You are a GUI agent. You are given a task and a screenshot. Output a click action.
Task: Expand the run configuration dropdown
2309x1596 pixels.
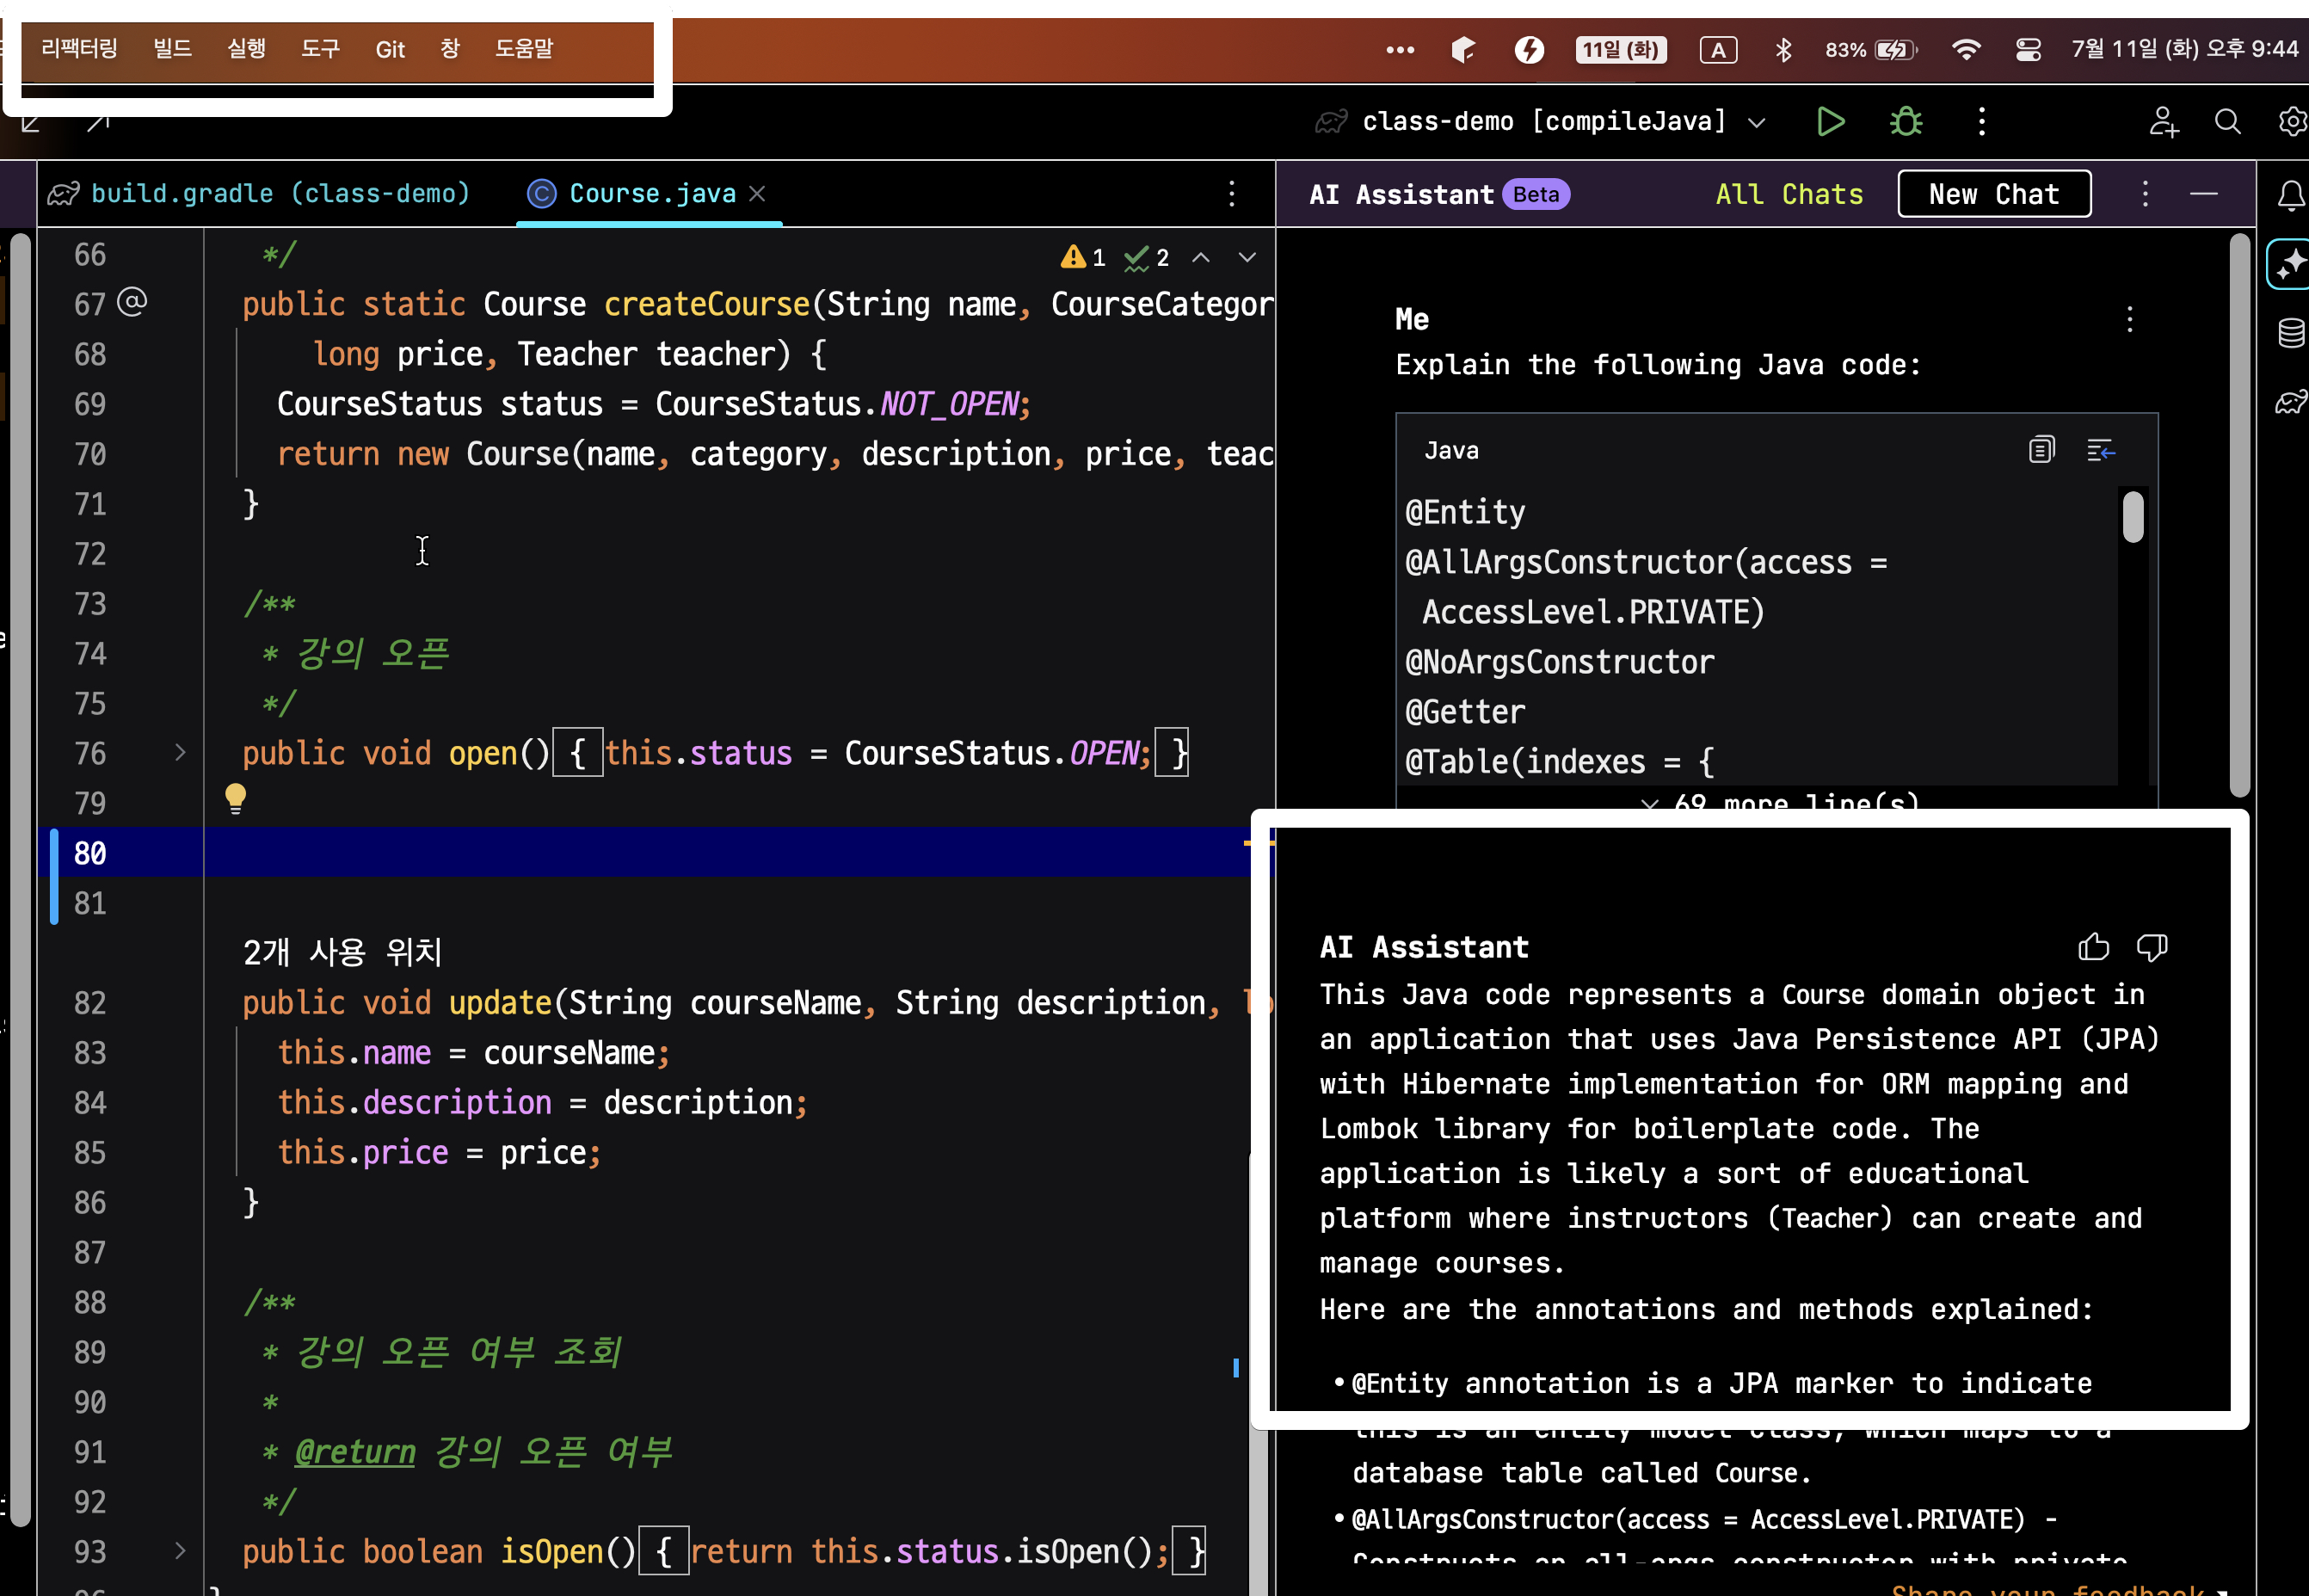1756,122
